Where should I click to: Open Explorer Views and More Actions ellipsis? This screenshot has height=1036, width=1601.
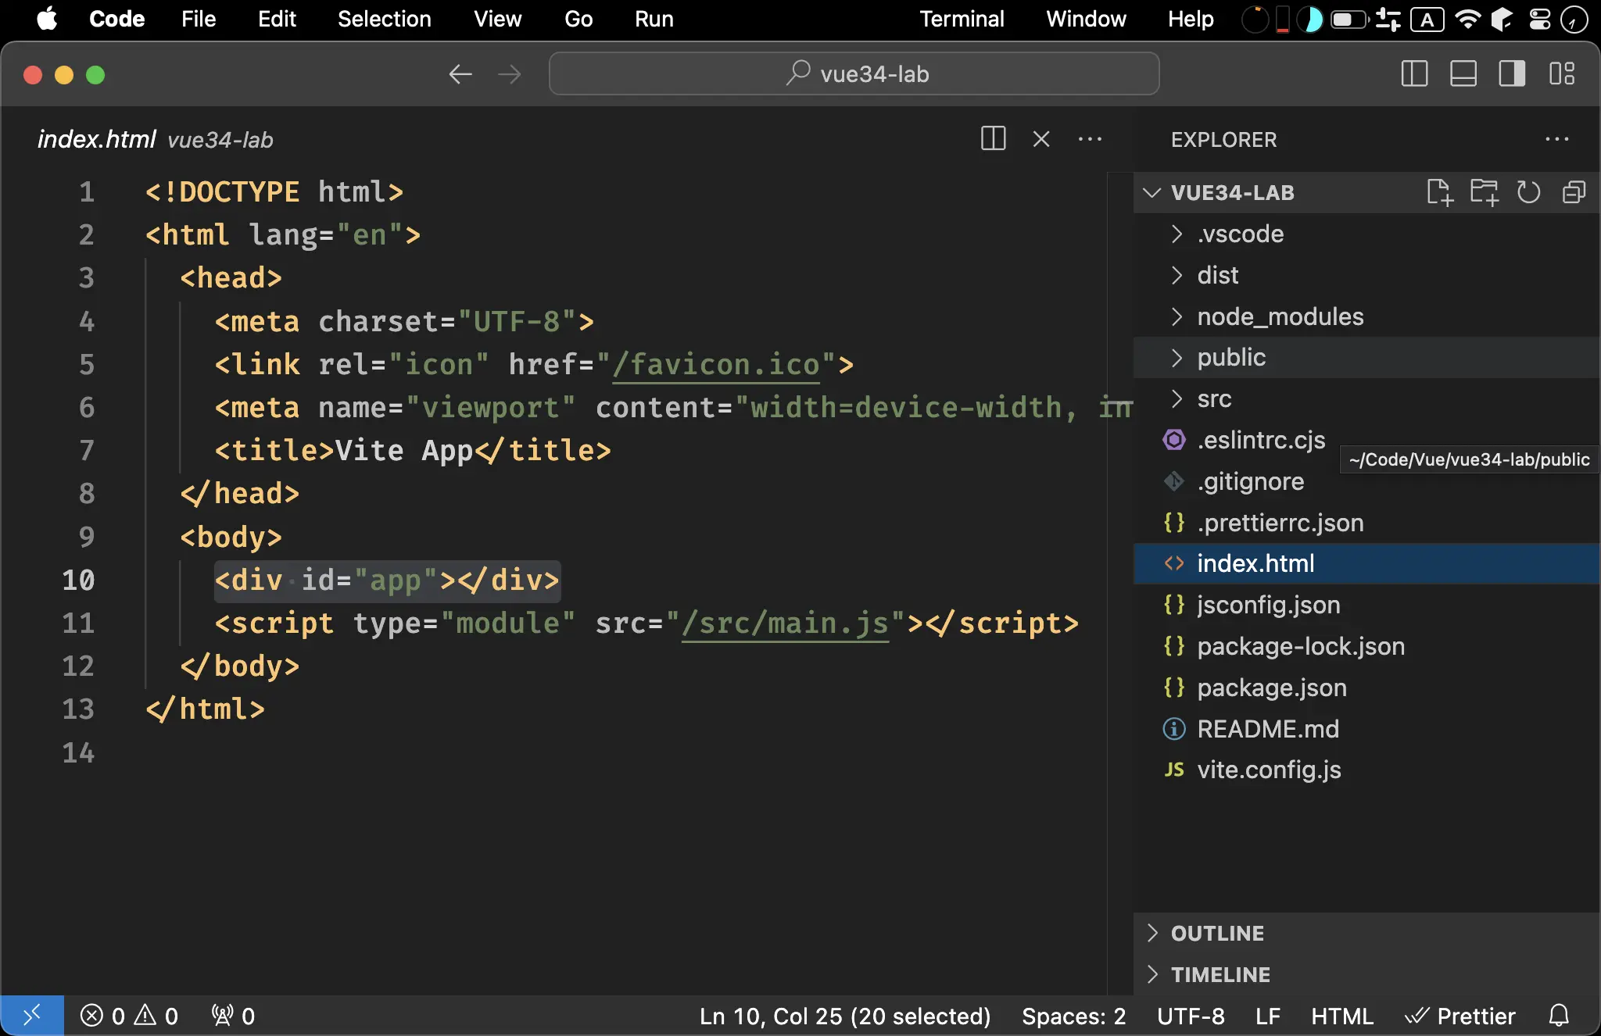pos(1556,139)
